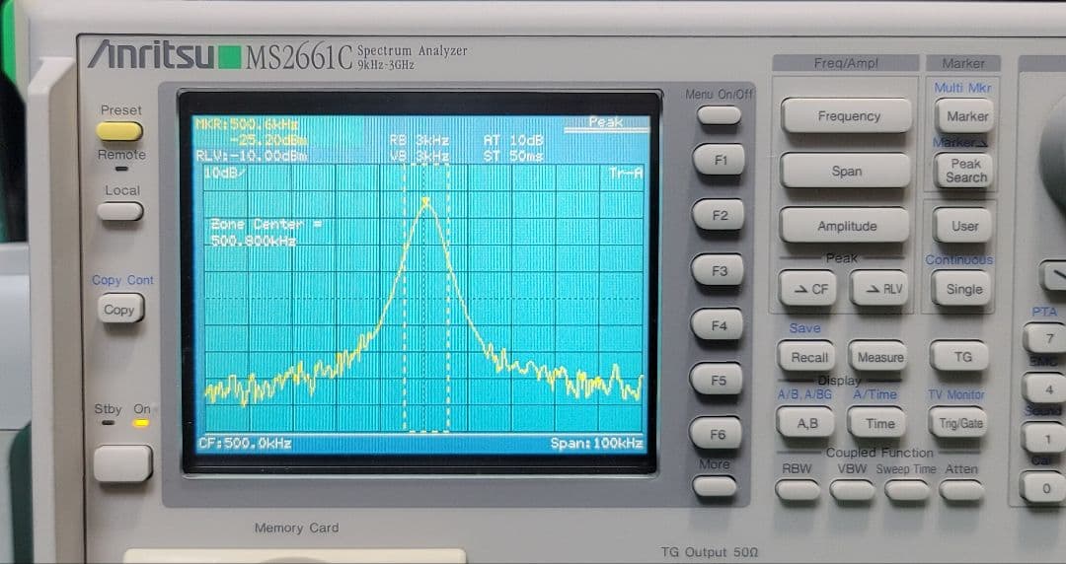Select the TG Output 50Ω label
This screenshot has height=564, width=1066.
point(709,552)
